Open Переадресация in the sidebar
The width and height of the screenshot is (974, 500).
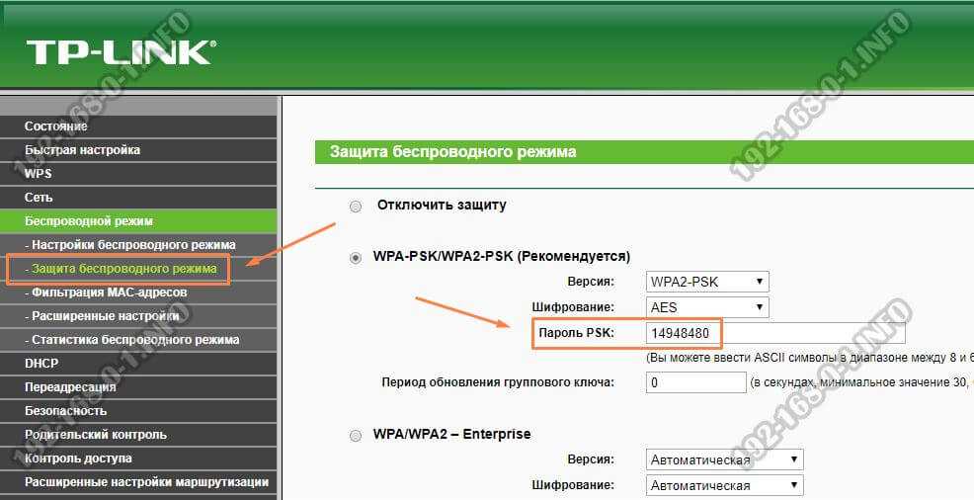138,387
